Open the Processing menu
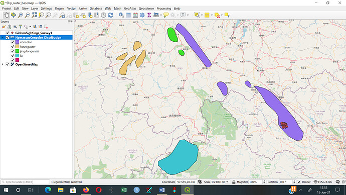 pos(164,9)
